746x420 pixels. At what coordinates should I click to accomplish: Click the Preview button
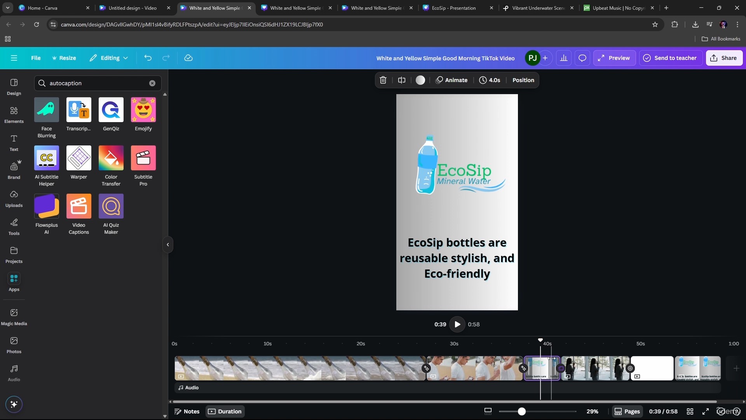pyautogui.click(x=614, y=58)
